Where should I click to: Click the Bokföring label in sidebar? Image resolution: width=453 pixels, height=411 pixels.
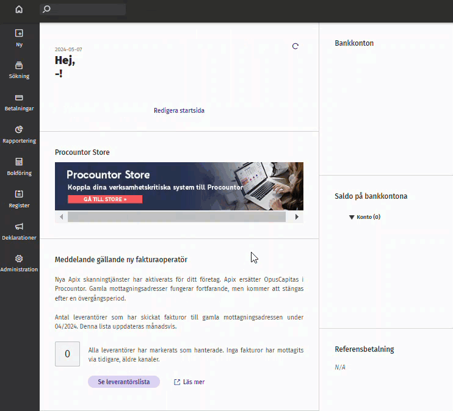tap(19, 173)
